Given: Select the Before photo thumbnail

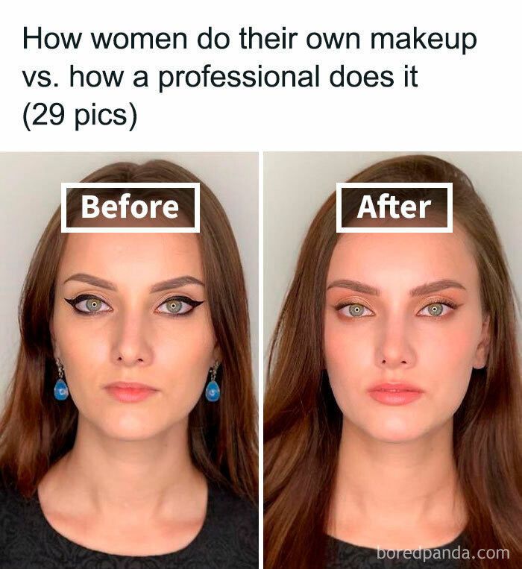Looking at the screenshot, I should (129, 360).
